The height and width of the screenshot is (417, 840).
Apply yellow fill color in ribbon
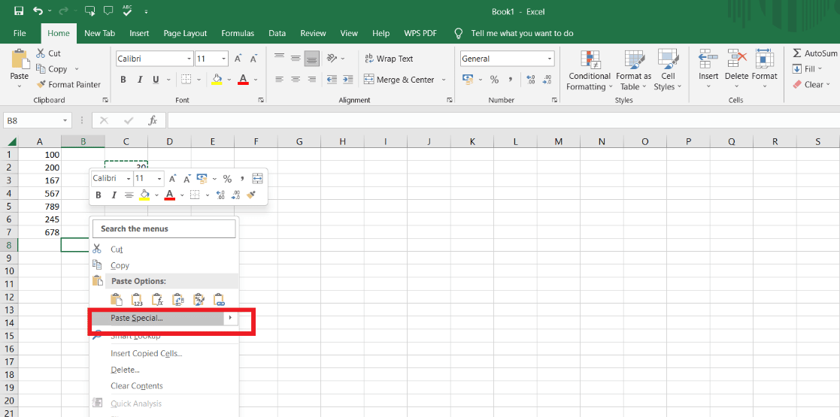(217, 80)
